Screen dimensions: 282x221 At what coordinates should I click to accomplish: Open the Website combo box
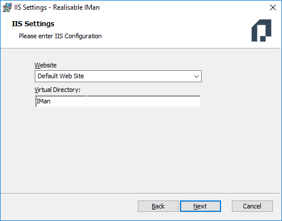tap(118, 76)
